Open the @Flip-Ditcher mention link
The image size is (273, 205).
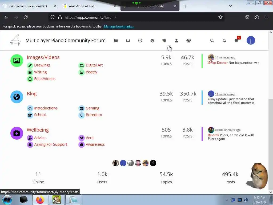(x=218, y=63)
